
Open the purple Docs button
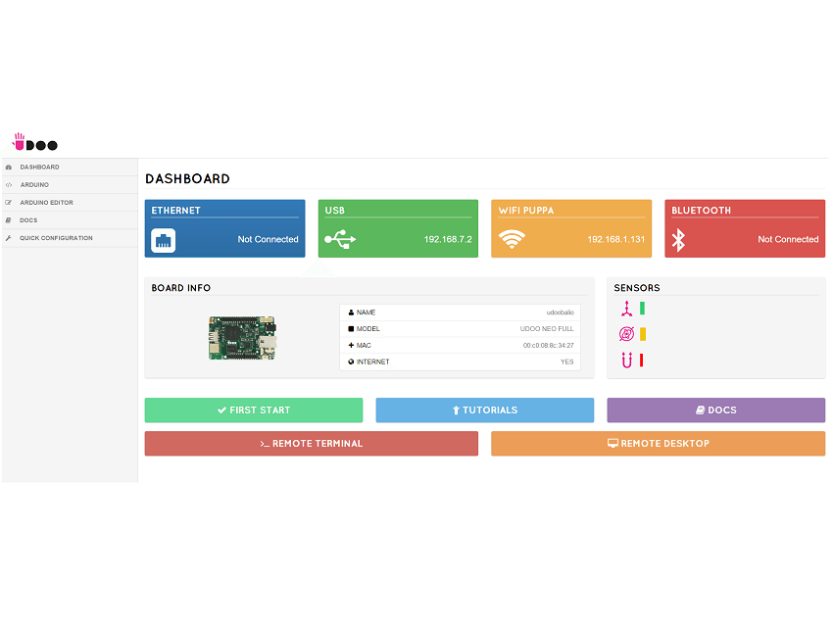pyautogui.click(x=716, y=409)
